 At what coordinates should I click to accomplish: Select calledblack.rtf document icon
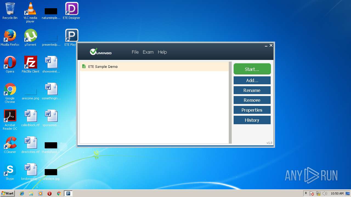[x=30, y=118]
